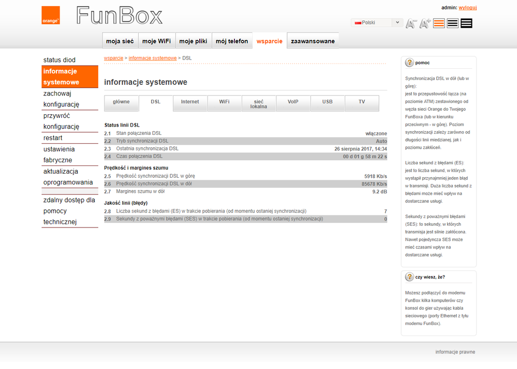Select the sieć lokalna tab
The image size is (517, 369).
point(259,103)
